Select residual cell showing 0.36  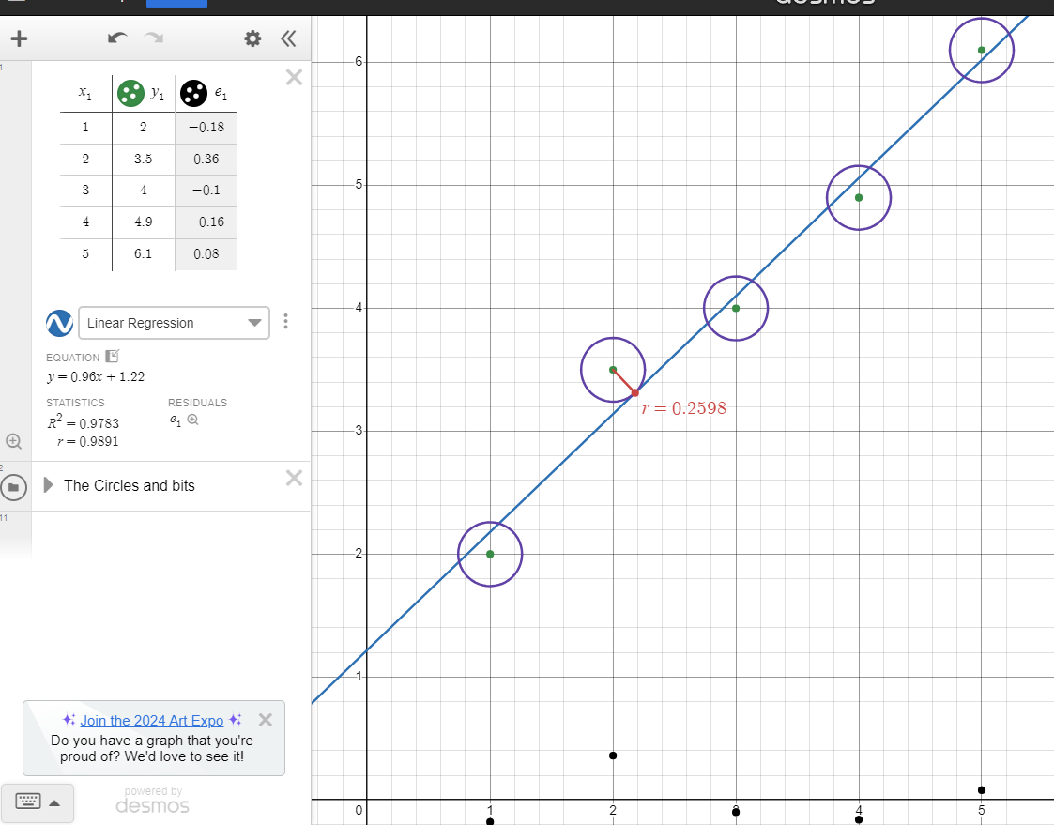(x=206, y=159)
